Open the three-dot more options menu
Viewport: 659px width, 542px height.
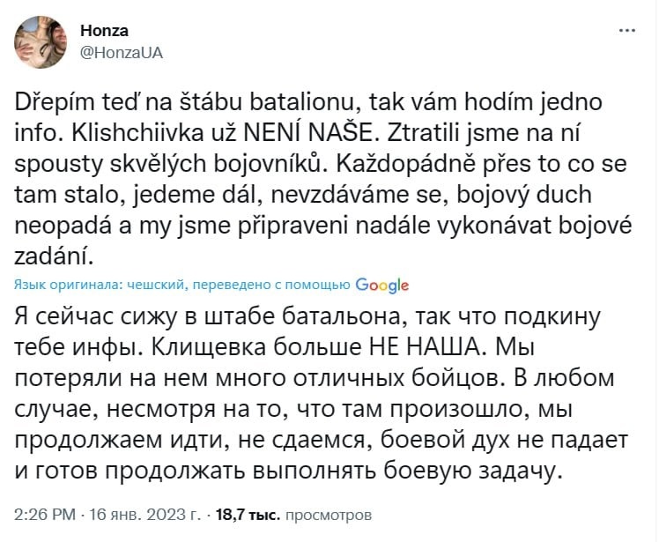[626, 31]
